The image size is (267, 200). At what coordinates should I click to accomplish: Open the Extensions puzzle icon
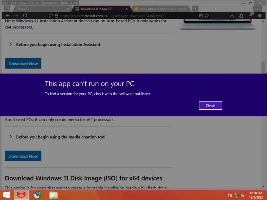[241, 16]
